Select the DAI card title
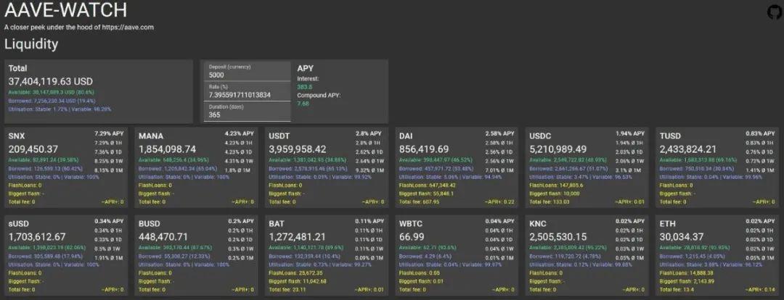This screenshot has height=300, width=784. [x=407, y=136]
